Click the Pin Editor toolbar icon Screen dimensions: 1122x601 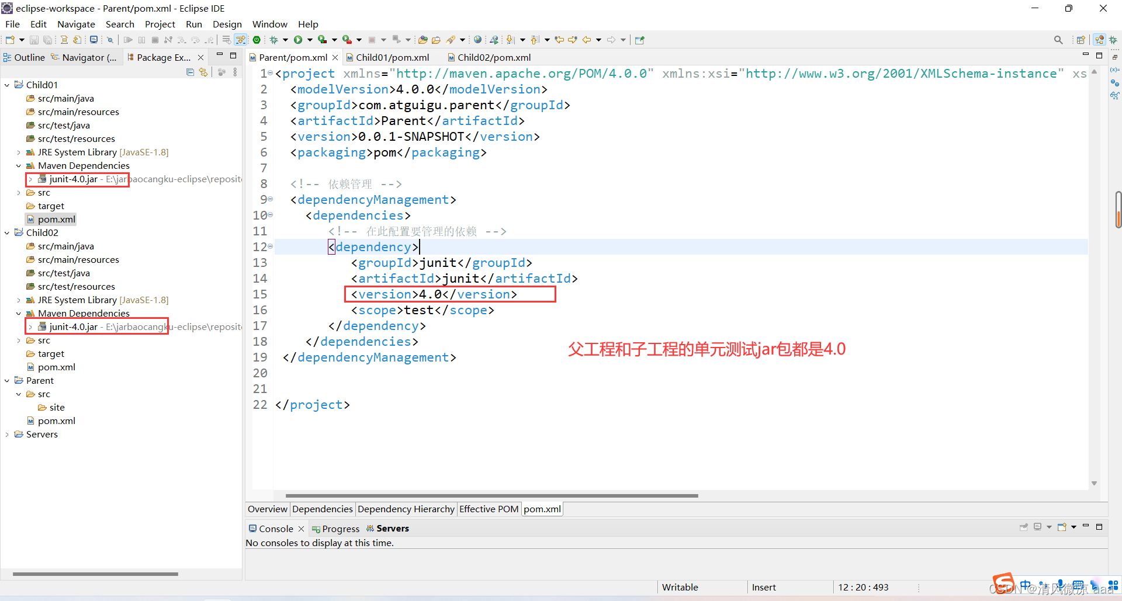click(640, 40)
